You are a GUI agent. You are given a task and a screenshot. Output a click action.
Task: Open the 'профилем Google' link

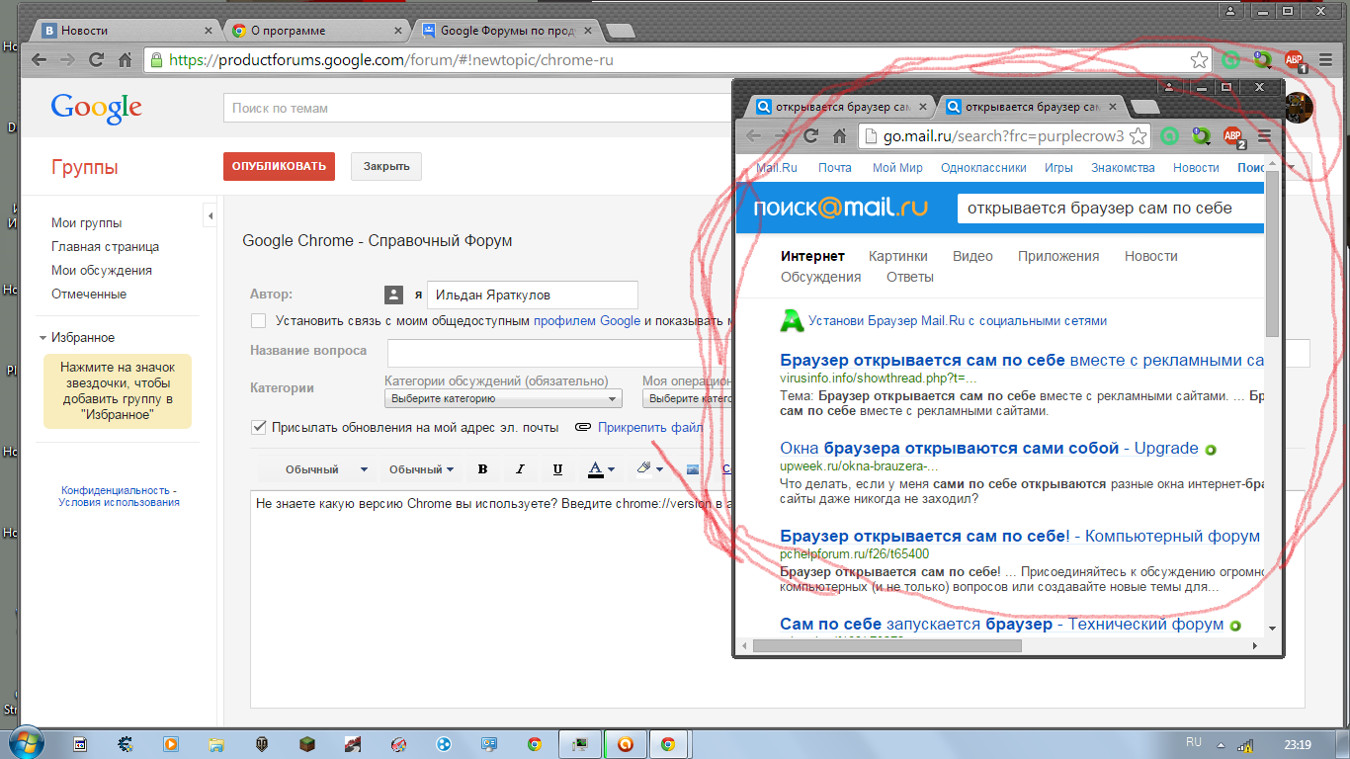tap(587, 320)
